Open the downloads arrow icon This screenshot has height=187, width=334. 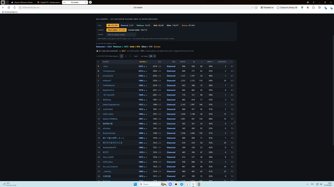pyautogui.click(x=331, y=7)
